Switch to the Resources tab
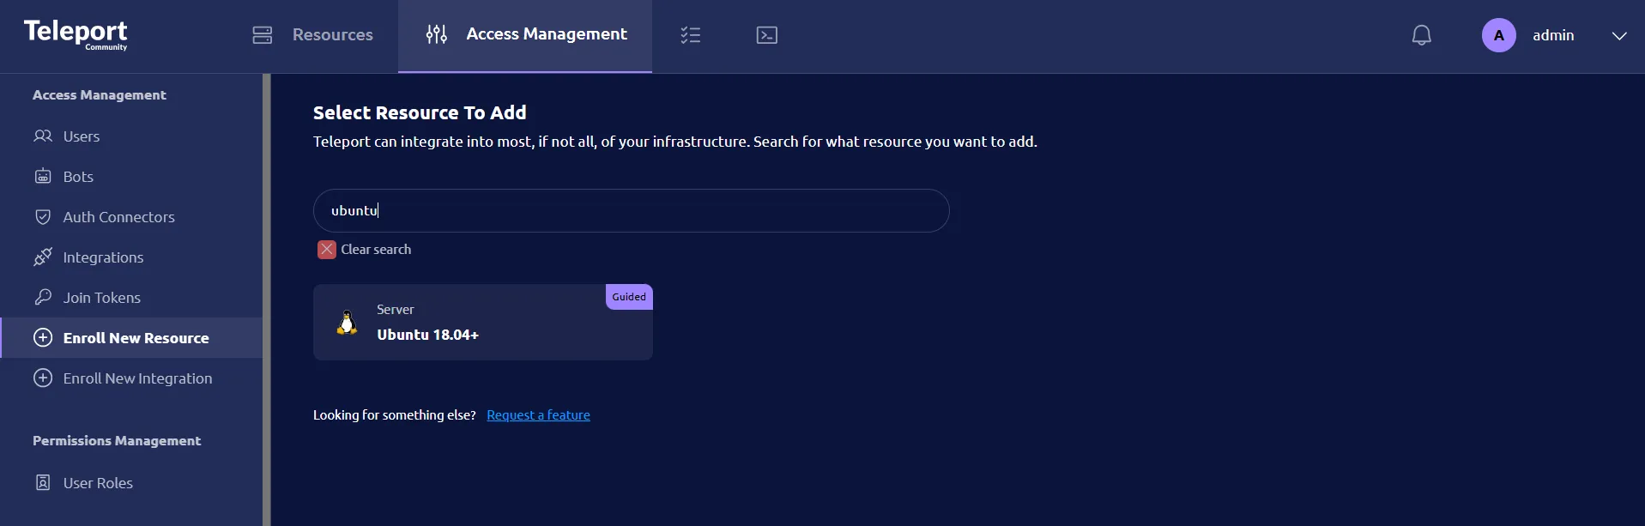 coord(313,35)
